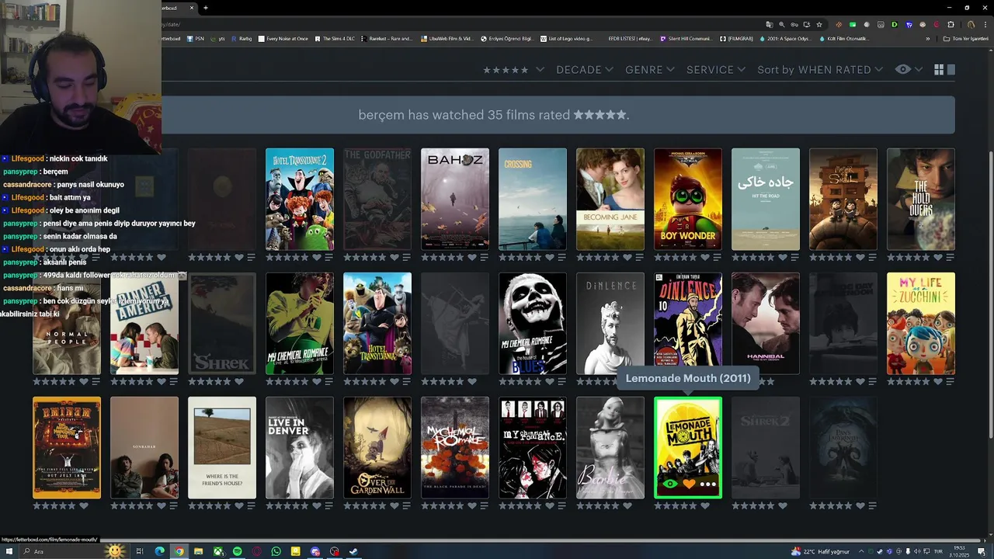Open PSN bookmark
994x559 pixels.
click(x=196, y=39)
